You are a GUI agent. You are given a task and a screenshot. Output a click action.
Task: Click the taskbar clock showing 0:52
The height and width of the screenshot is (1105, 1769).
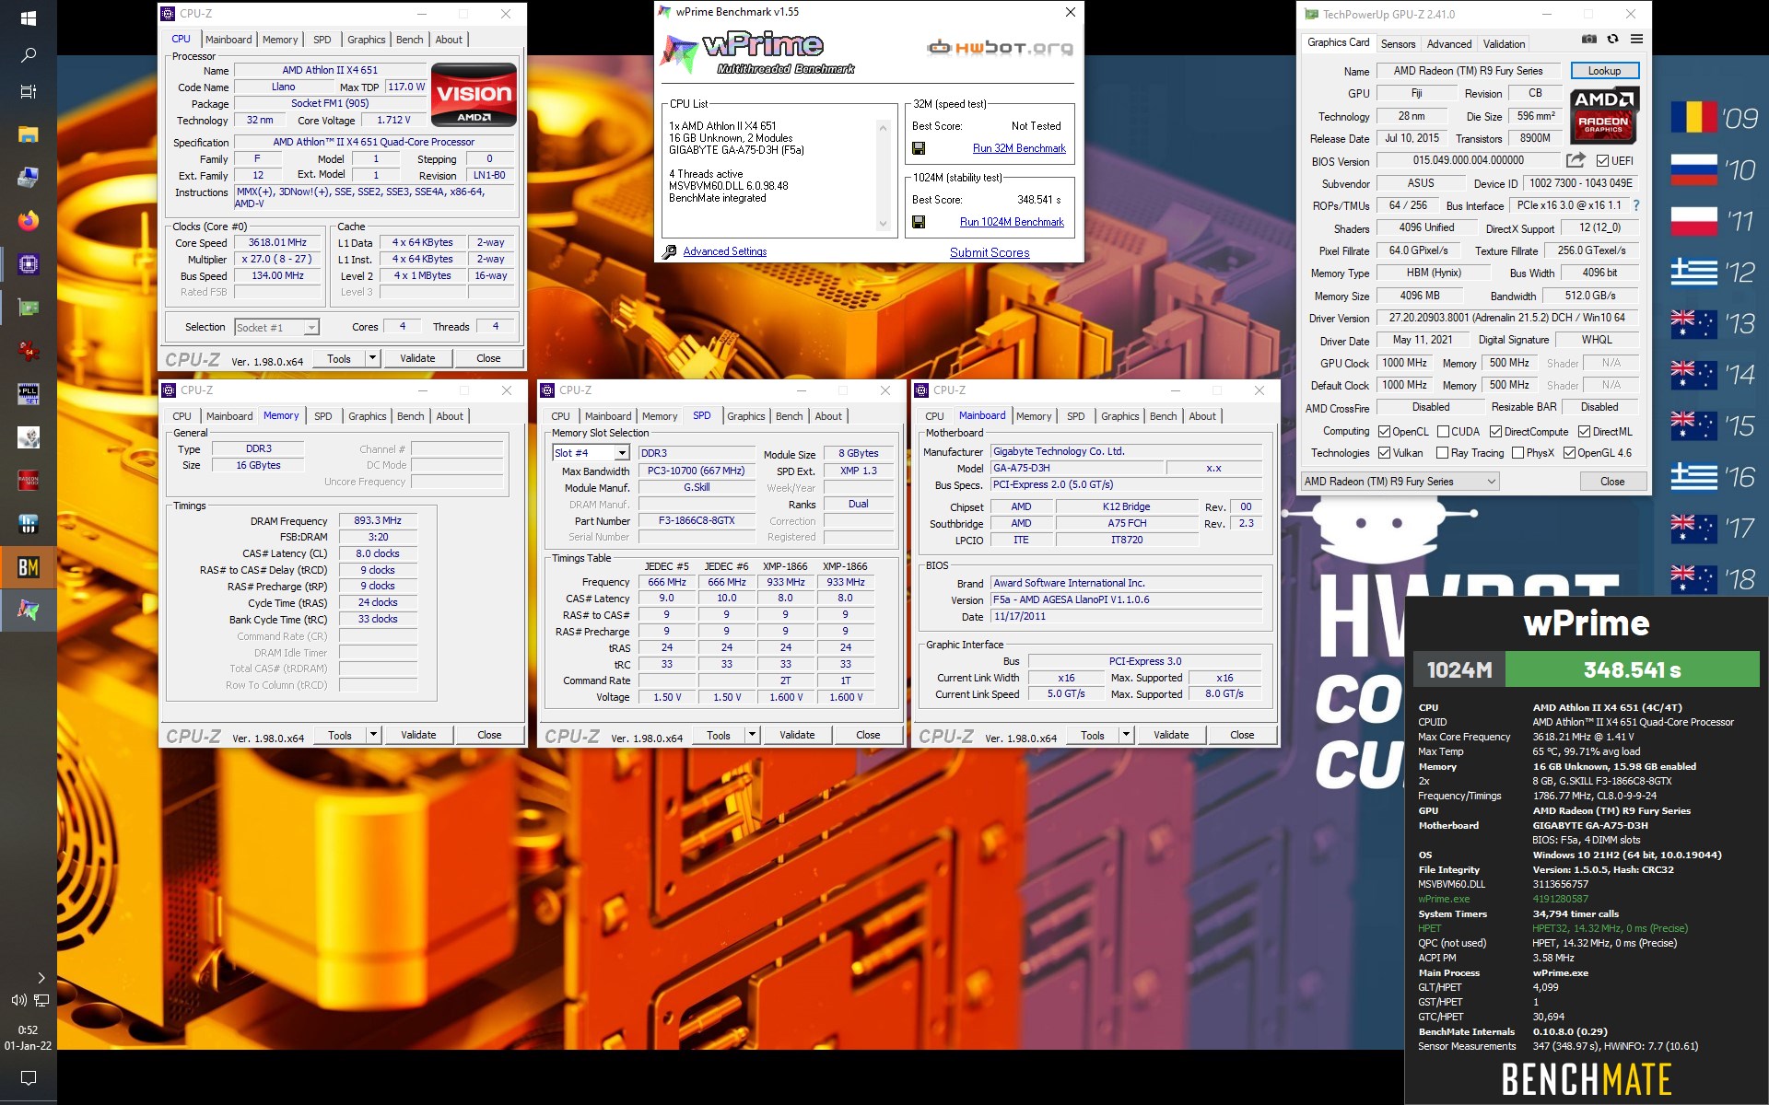pyautogui.click(x=29, y=1037)
